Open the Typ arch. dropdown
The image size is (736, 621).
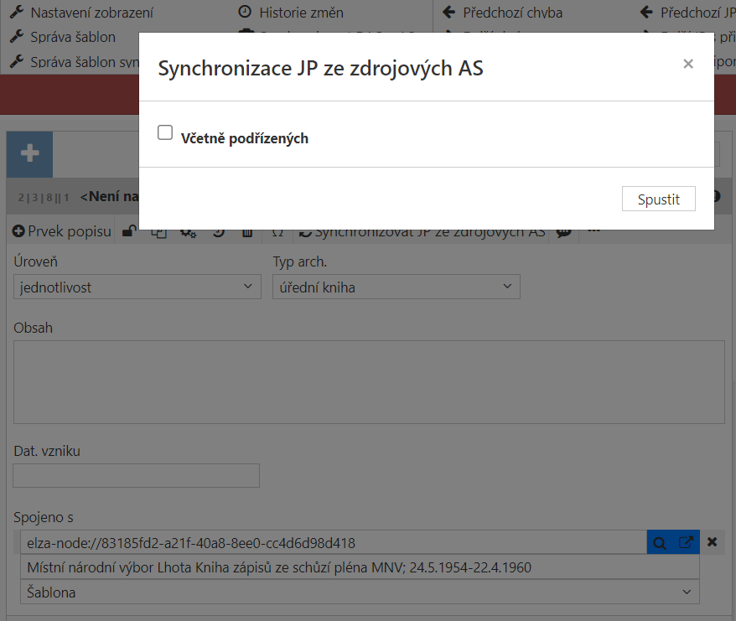396,286
